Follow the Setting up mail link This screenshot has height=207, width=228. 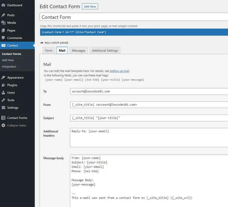pyautogui.click(x=120, y=71)
